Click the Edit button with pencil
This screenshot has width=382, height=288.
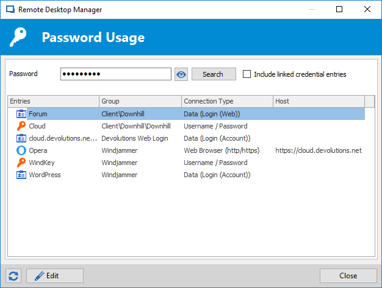(x=55, y=276)
